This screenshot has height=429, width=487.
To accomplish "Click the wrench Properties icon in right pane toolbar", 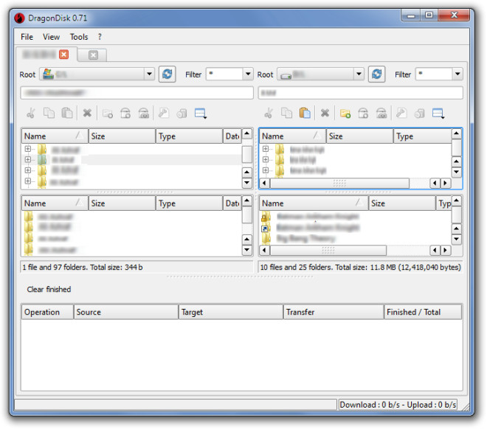I will 401,114.
